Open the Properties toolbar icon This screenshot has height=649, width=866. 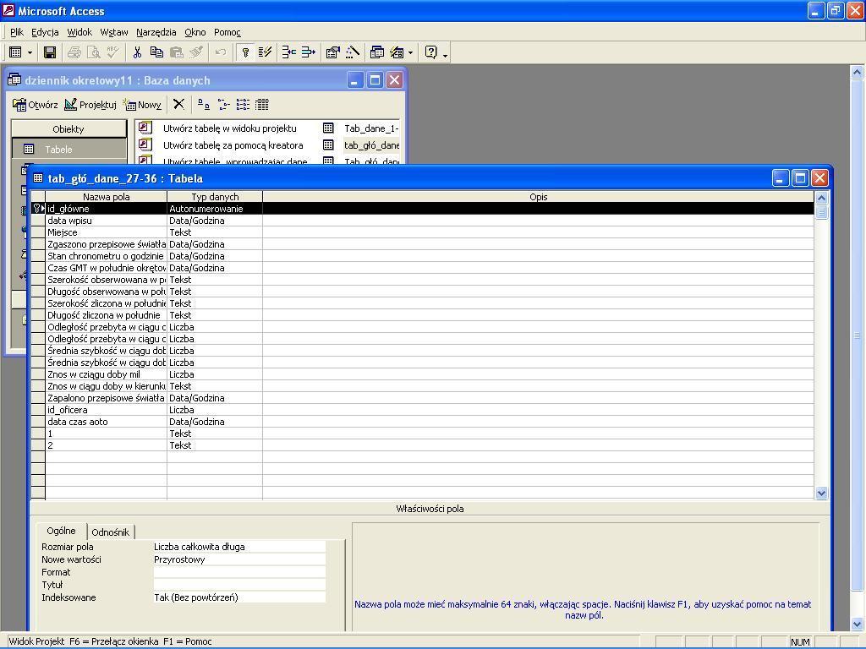tap(332, 52)
